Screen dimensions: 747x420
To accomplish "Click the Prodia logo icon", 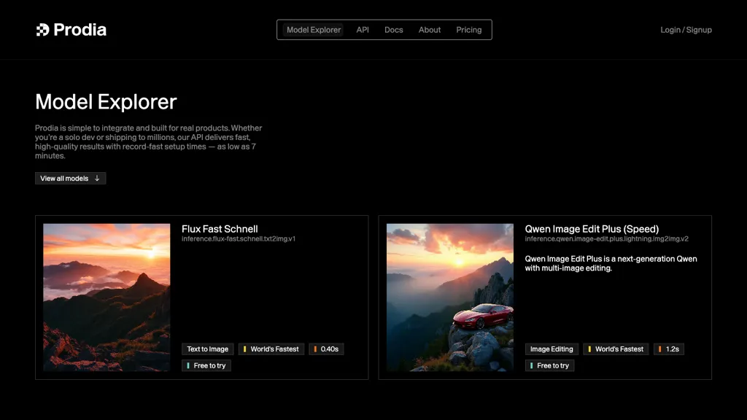I will pyautogui.click(x=42, y=30).
